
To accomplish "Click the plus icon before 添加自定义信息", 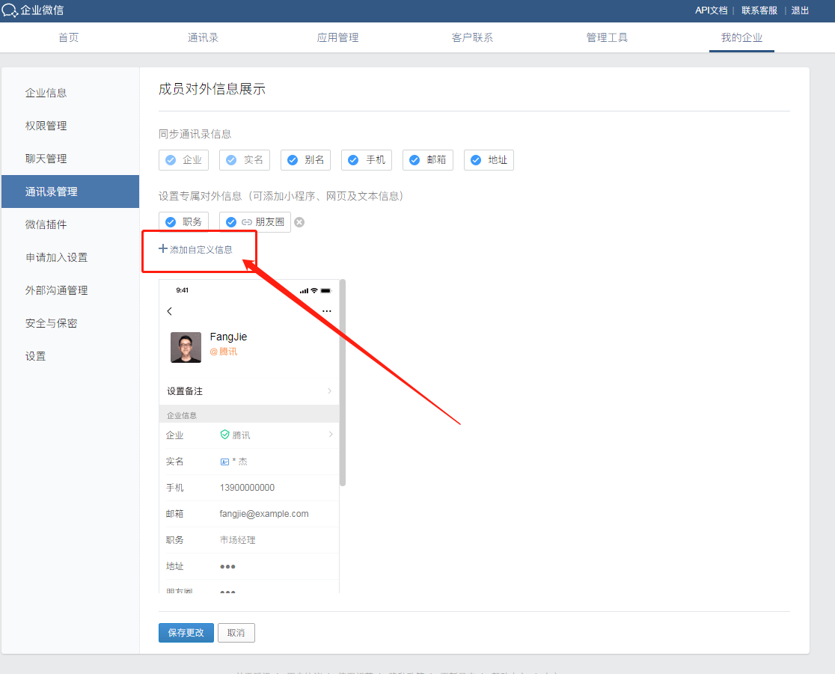I will (x=163, y=248).
